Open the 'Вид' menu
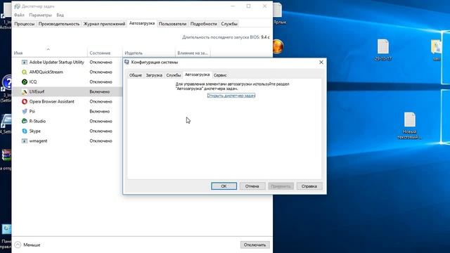Image resolution: width=450 pixels, height=253 pixels. click(x=60, y=15)
